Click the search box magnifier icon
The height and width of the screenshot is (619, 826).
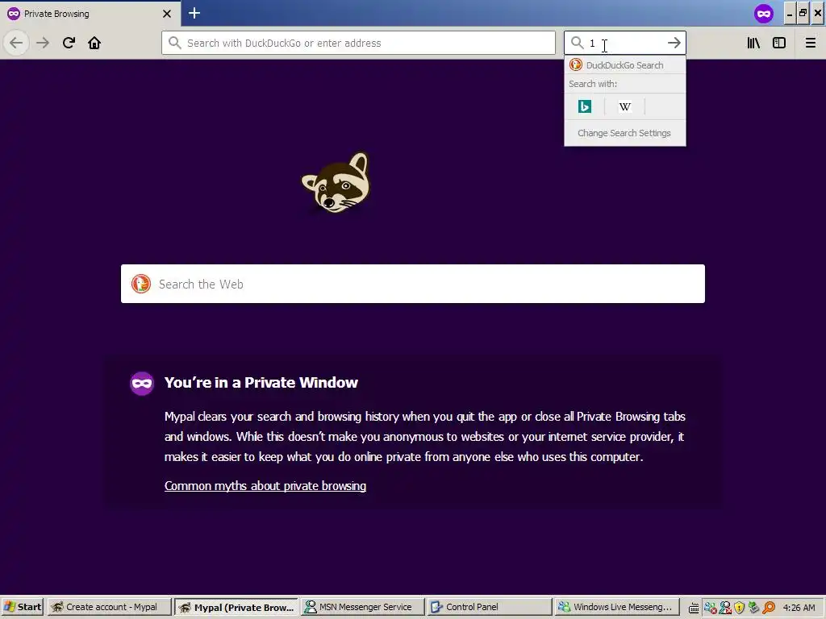pyautogui.click(x=577, y=43)
